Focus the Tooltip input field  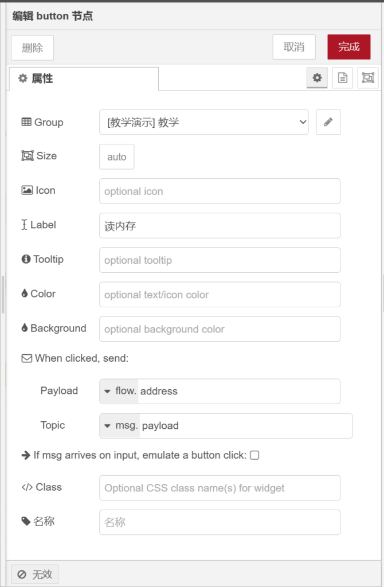pos(220,260)
